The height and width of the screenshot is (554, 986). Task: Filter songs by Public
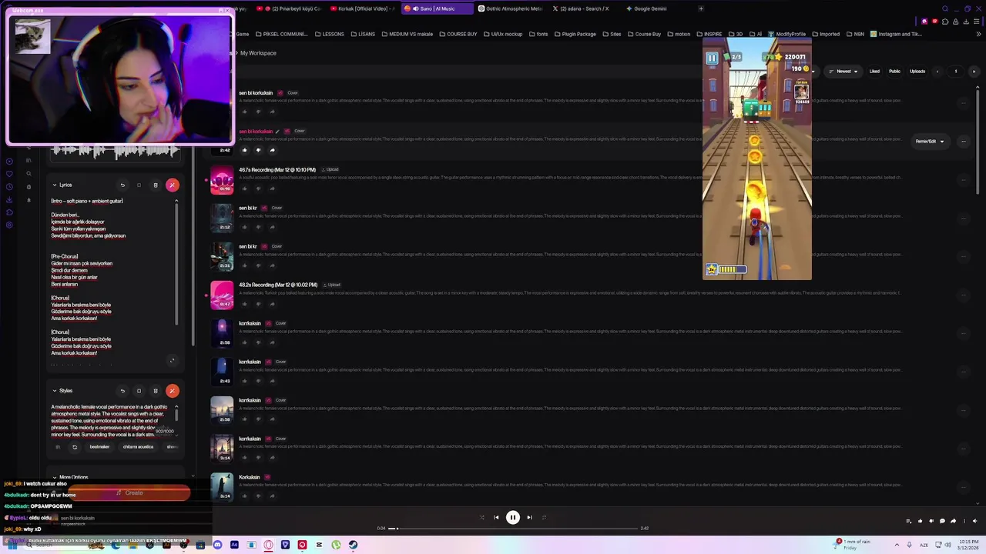click(894, 72)
